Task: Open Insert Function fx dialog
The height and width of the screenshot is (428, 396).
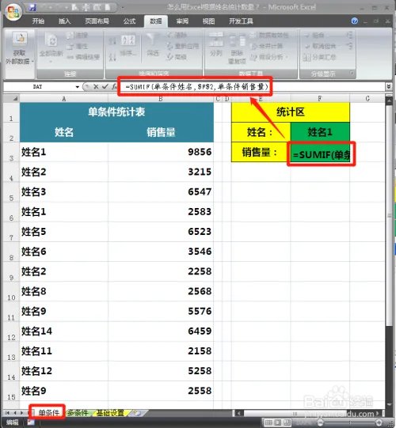Action: pyautogui.click(x=114, y=87)
